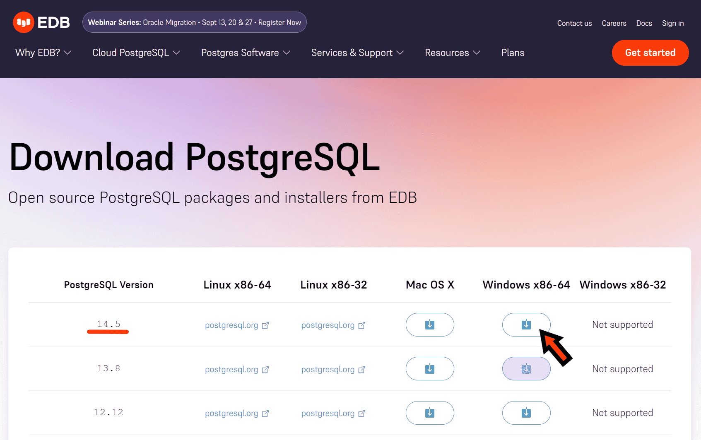Open postgresql.org Linux x86-32 link for 12.12
Screen dimensions: 701x440
coord(333,413)
